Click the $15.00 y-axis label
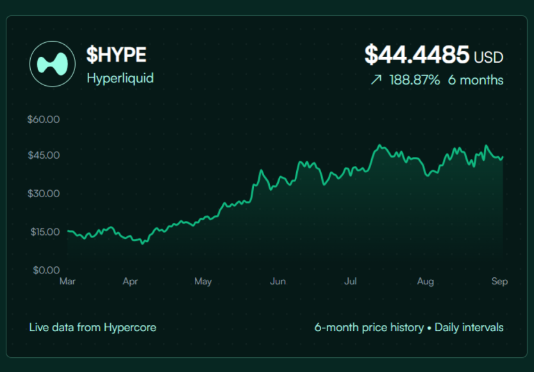This screenshot has height=372, width=534. (45, 232)
